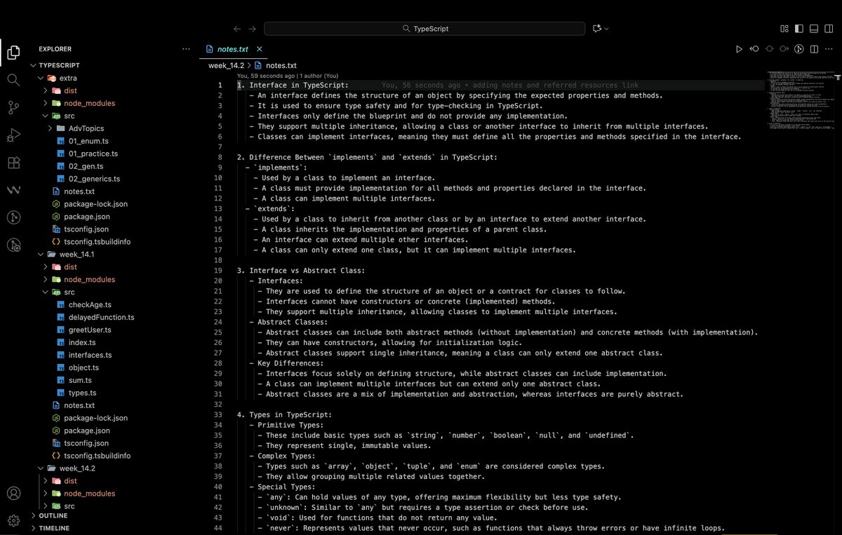Image resolution: width=842 pixels, height=535 pixels.
Task: Go forward using the right arrow
Action: pos(253,29)
